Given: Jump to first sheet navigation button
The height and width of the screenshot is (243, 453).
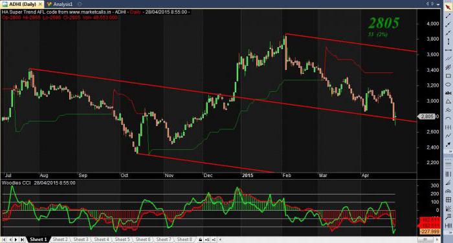Looking at the screenshot, I should (x=4, y=240).
